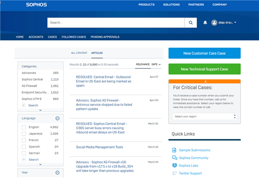Open the Twitter Support link
This screenshot has width=259, height=178.
pos(190,173)
